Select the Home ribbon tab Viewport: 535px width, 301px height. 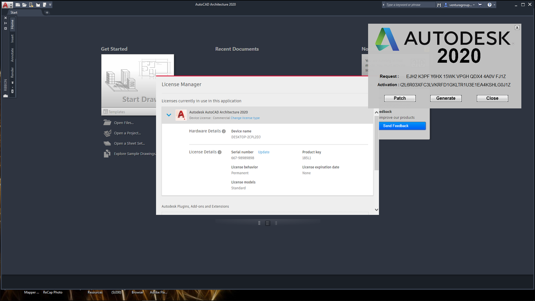pyautogui.click(x=12, y=24)
